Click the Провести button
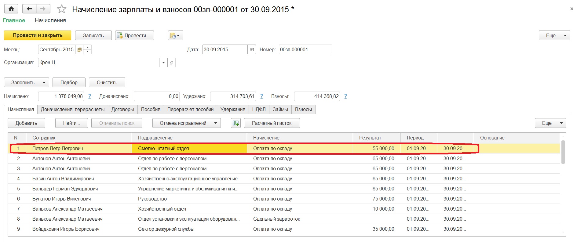573x242 pixels. (134, 35)
